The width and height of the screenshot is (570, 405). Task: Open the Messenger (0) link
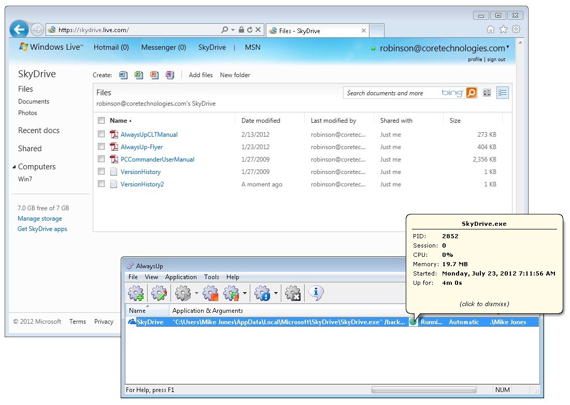pos(164,47)
